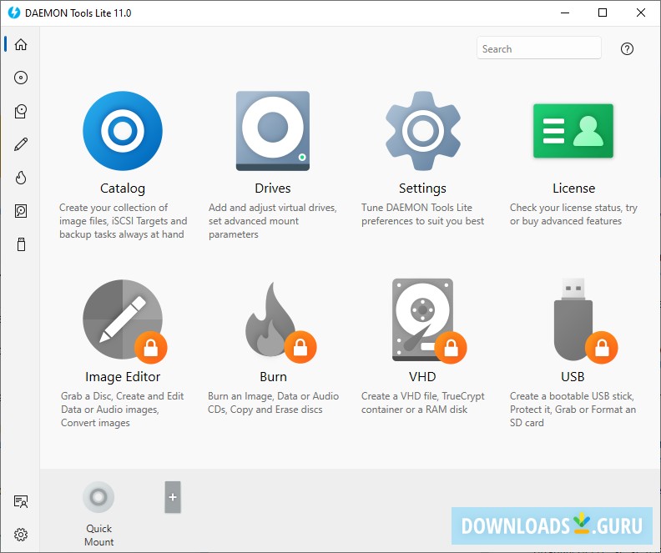Open the large Drives disc icon
Viewport: 661px width, 553px height.
point(273,131)
